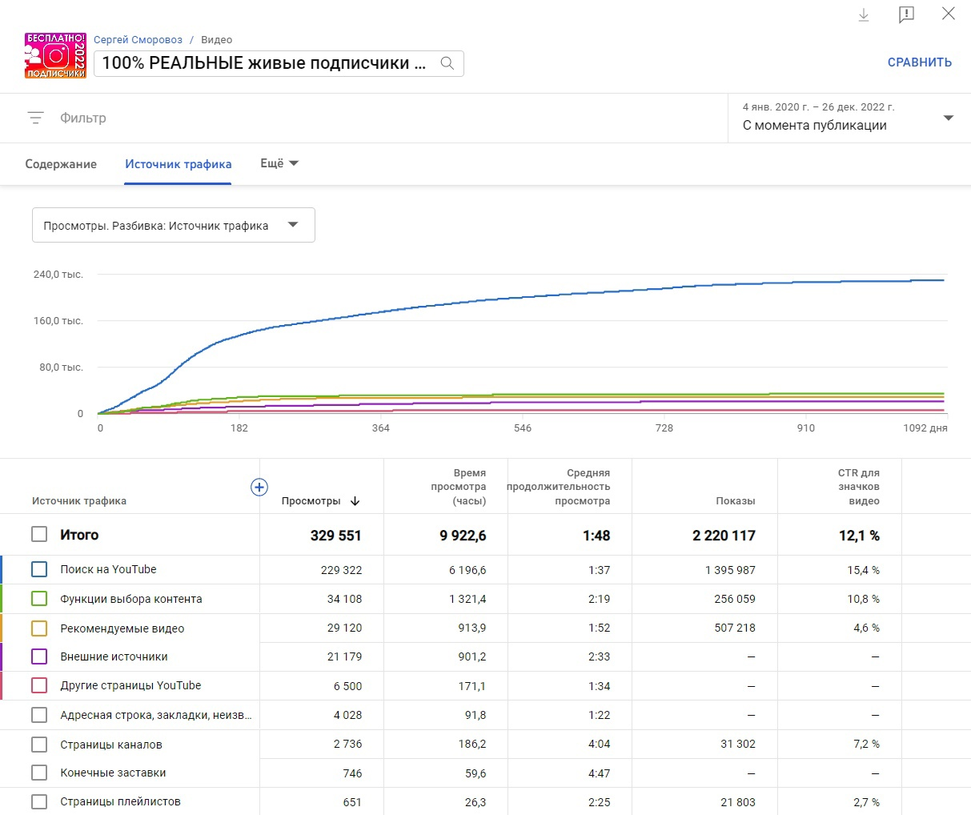The image size is (971, 815).
Task: Click the СРАВНИТЬ button
Action: tap(919, 62)
